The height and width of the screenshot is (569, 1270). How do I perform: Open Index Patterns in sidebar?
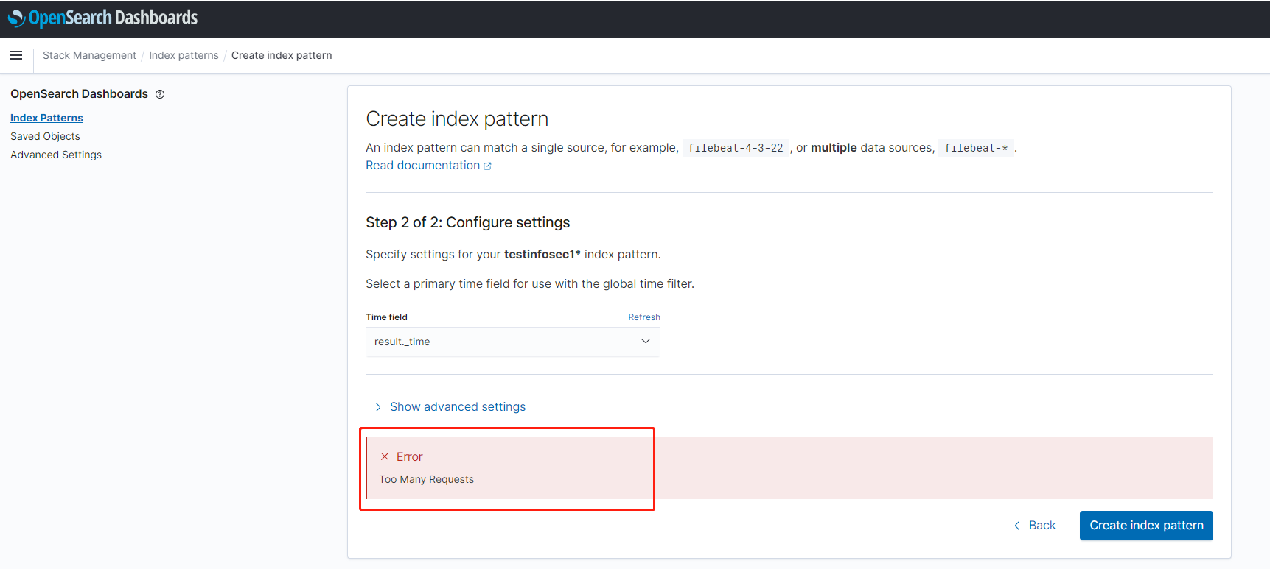point(46,118)
